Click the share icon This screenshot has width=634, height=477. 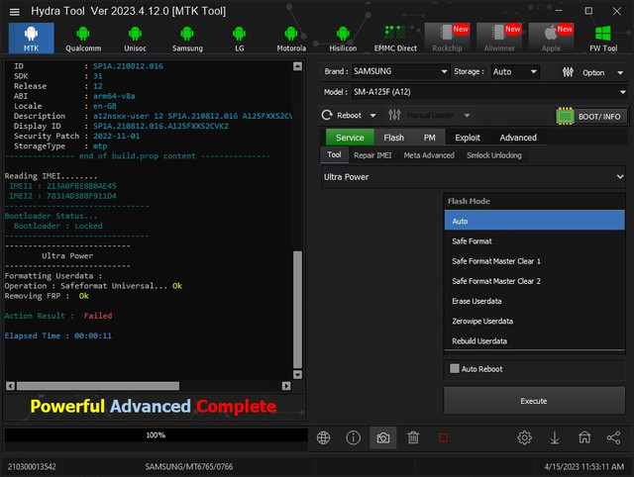[614, 437]
